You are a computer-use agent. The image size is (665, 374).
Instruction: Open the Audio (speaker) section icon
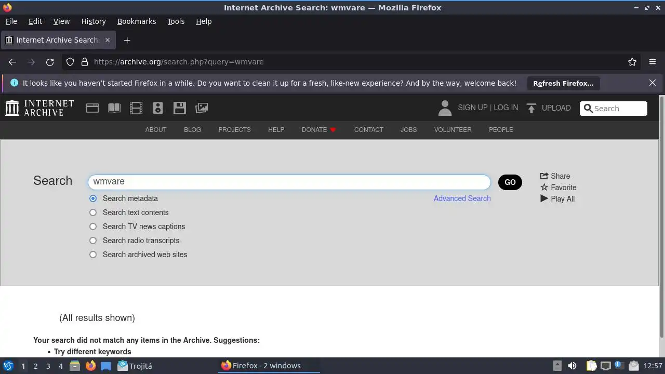pyautogui.click(x=158, y=108)
